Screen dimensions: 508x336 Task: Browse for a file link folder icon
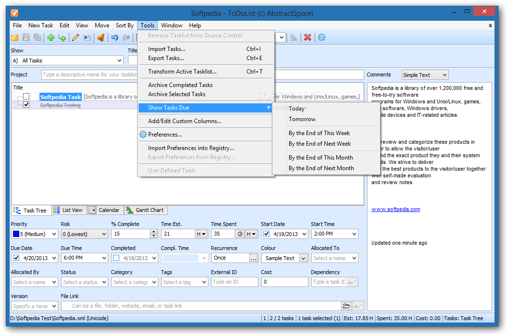click(346, 306)
